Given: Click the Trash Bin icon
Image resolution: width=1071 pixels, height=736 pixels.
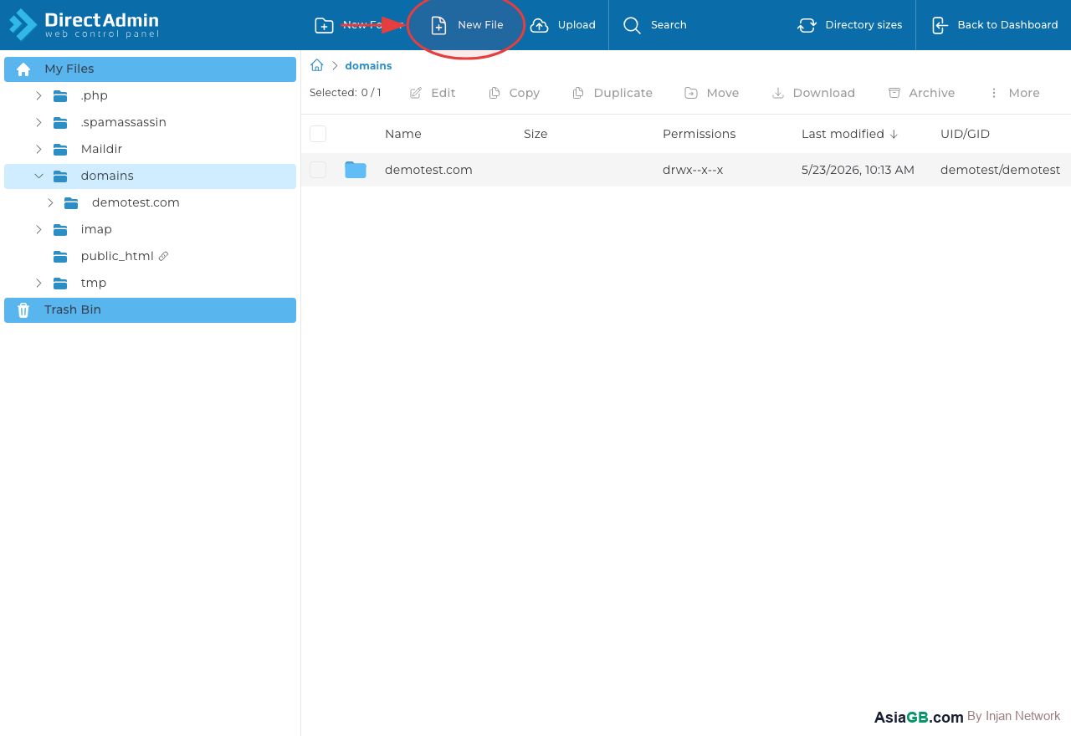Looking at the screenshot, I should pyautogui.click(x=23, y=310).
